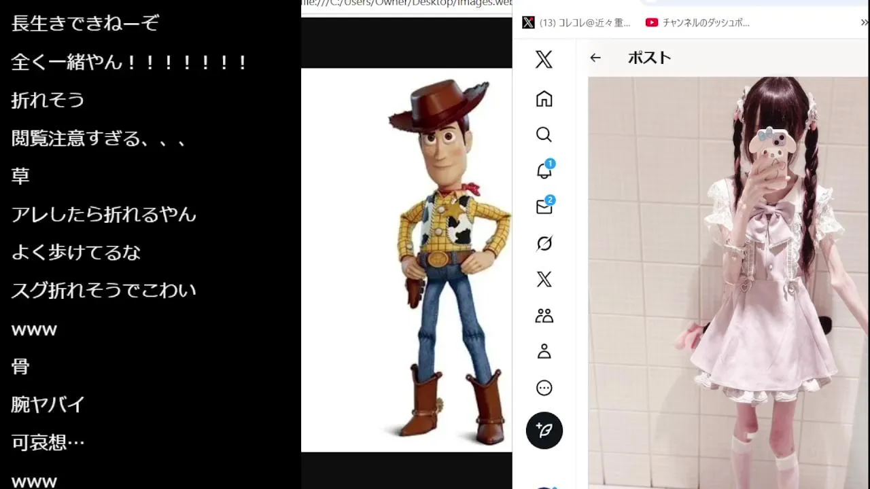The width and height of the screenshot is (870, 489).
Task: Open the More menu with the ellipsis circle
Action: [544, 388]
